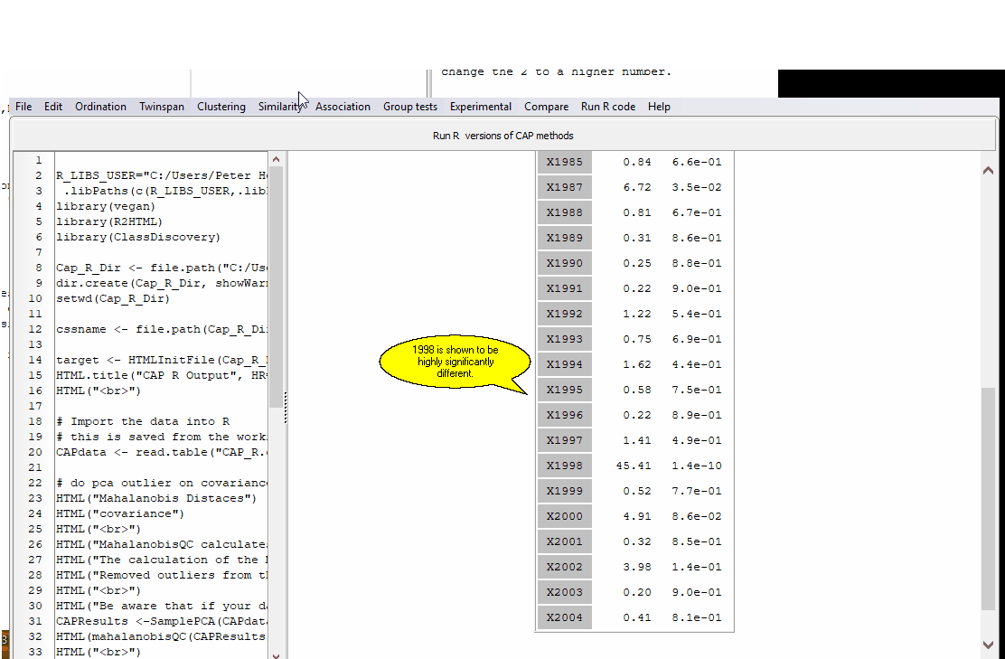Click the HTML("Mahalanobis Distaces") code line
1005x659 pixels.
[156, 498]
